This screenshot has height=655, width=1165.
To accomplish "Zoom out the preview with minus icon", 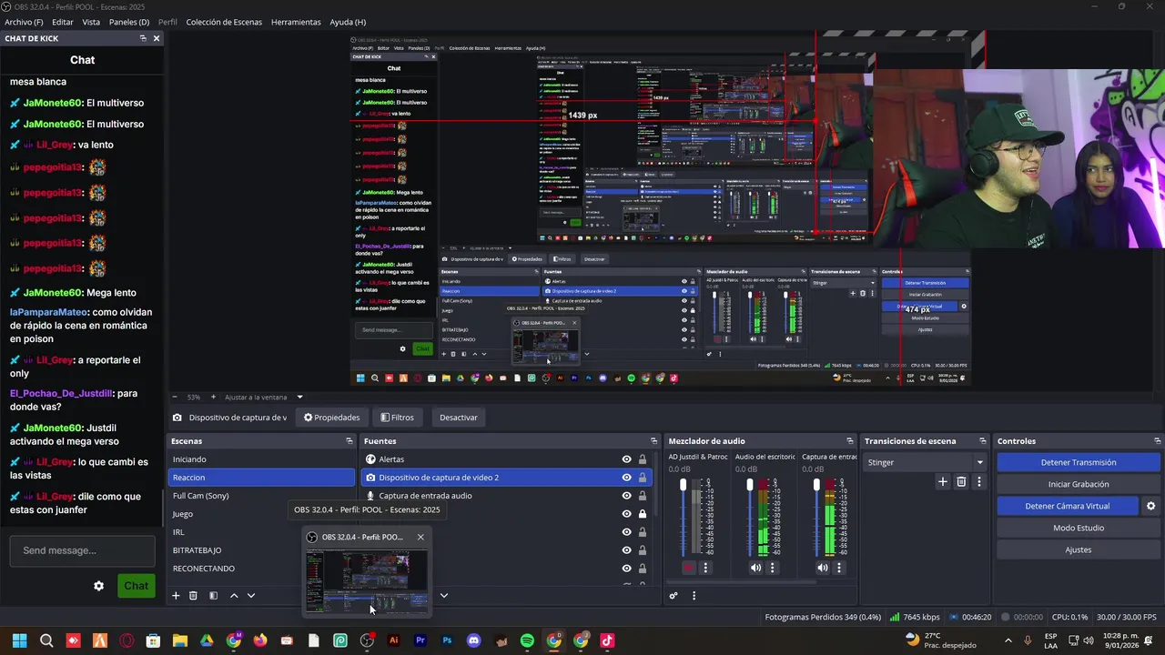I will (x=175, y=397).
